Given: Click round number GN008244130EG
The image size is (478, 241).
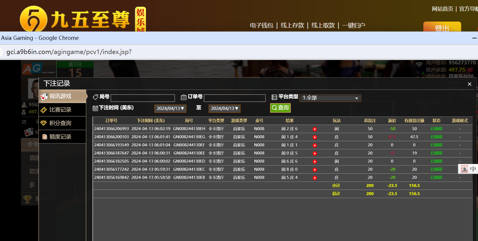Looking at the screenshot, I should [189, 137].
